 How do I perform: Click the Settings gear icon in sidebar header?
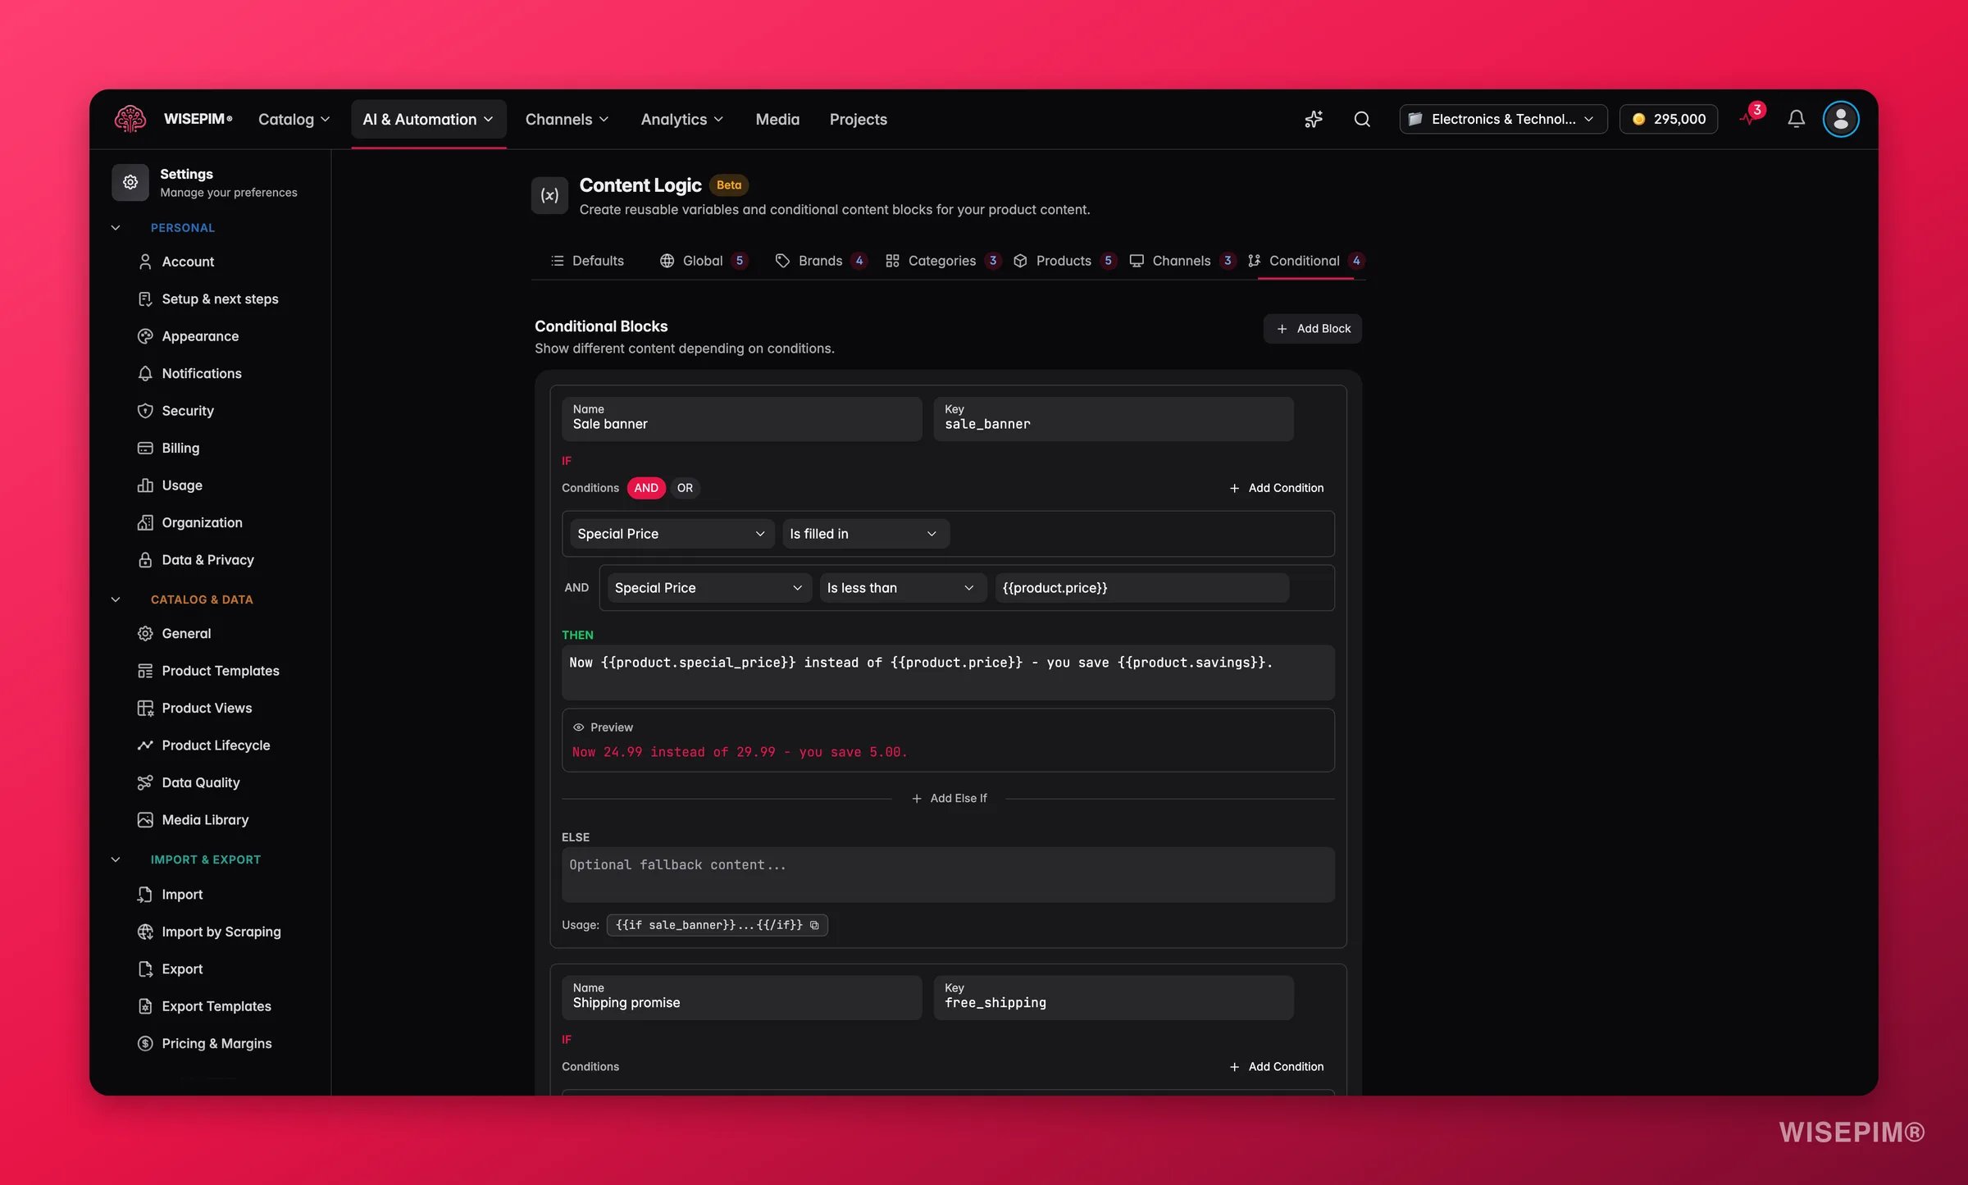(x=130, y=182)
